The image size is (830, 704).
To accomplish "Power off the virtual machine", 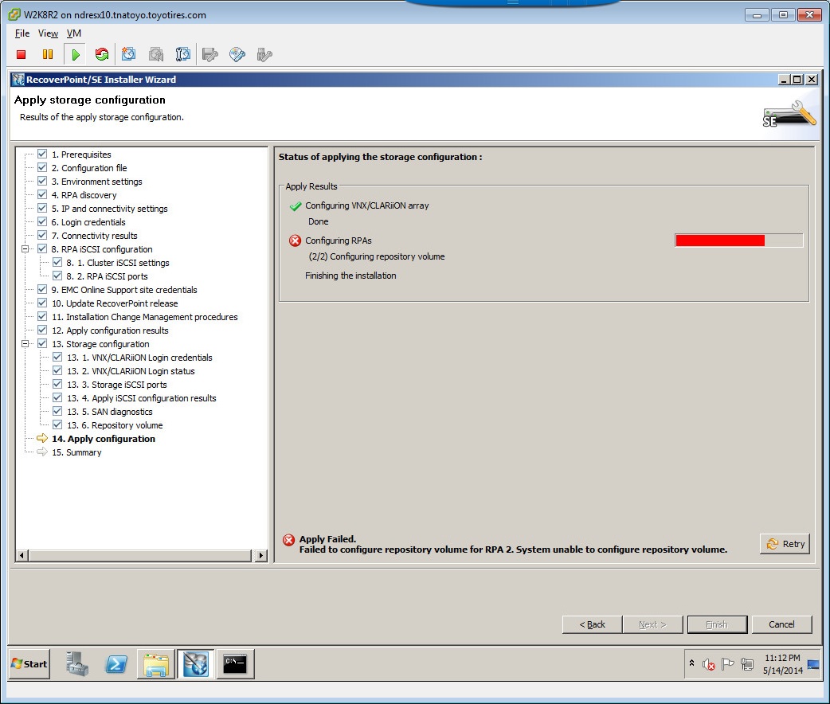I will point(21,54).
